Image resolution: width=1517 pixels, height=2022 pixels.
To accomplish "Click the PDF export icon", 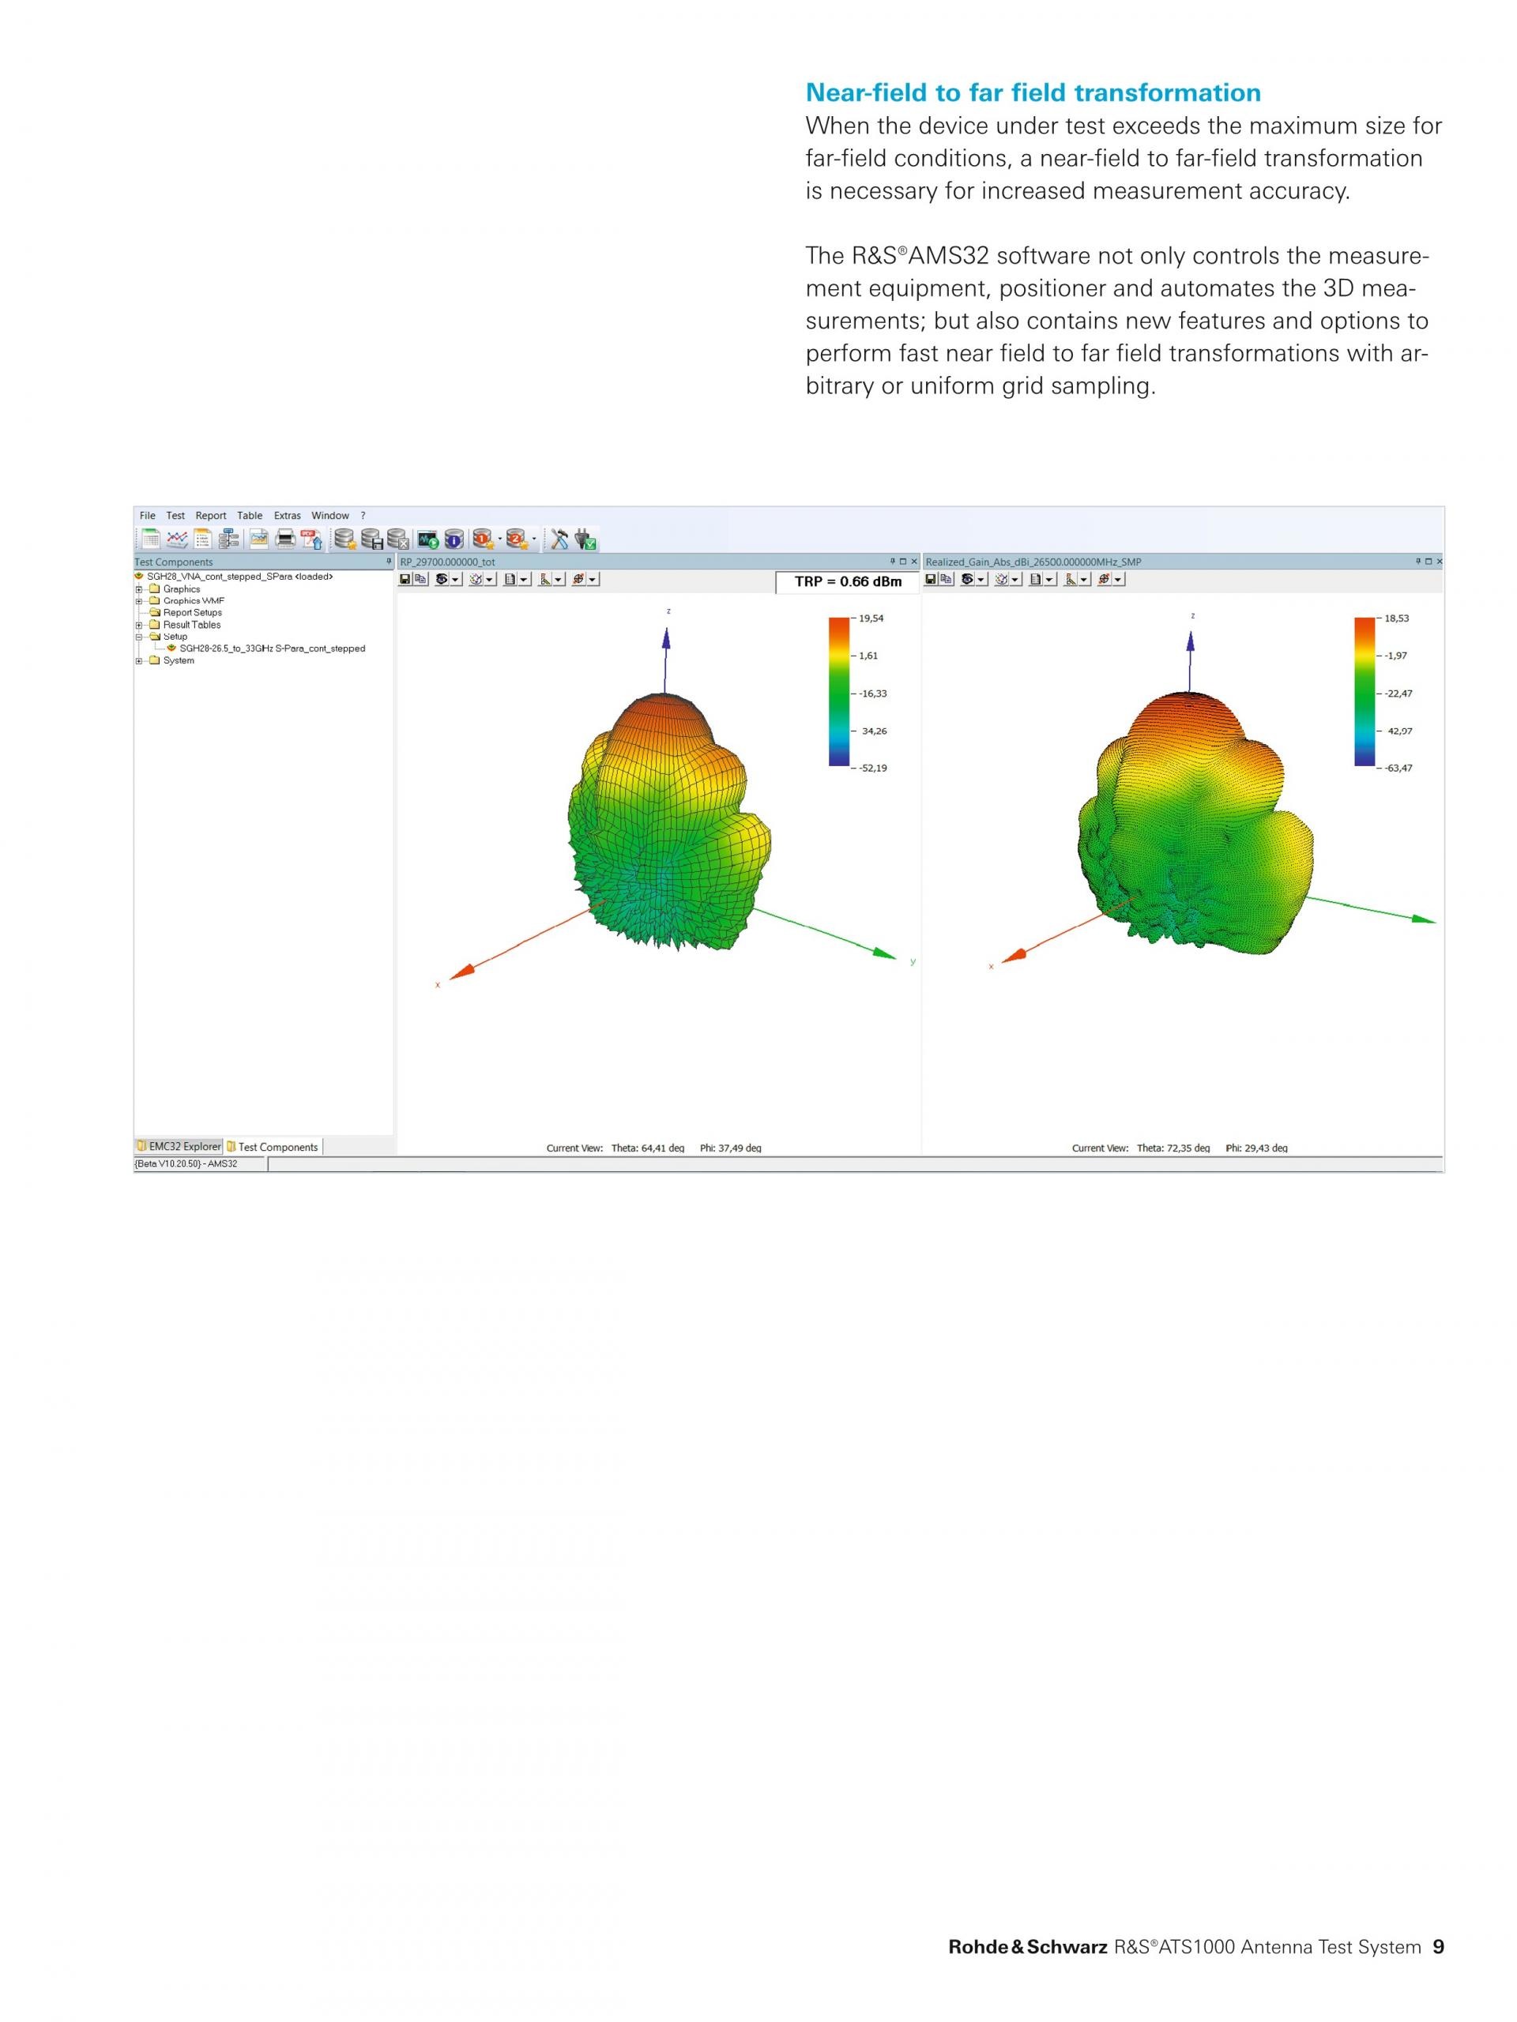I will (312, 539).
